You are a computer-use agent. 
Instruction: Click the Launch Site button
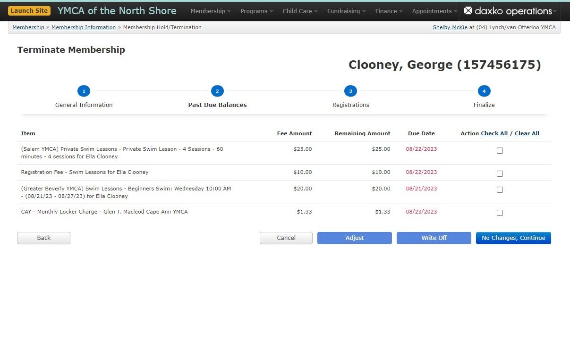pyautogui.click(x=29, y=11)
